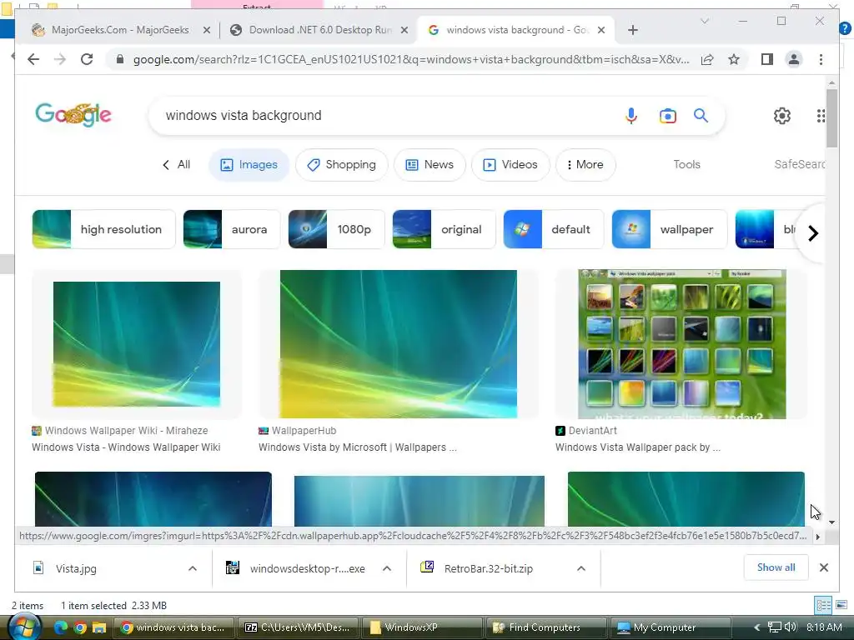Image resolution: width=854 pixels, height=640 pixels.
Task: Select the Images tab
Action: coord(249,164)
